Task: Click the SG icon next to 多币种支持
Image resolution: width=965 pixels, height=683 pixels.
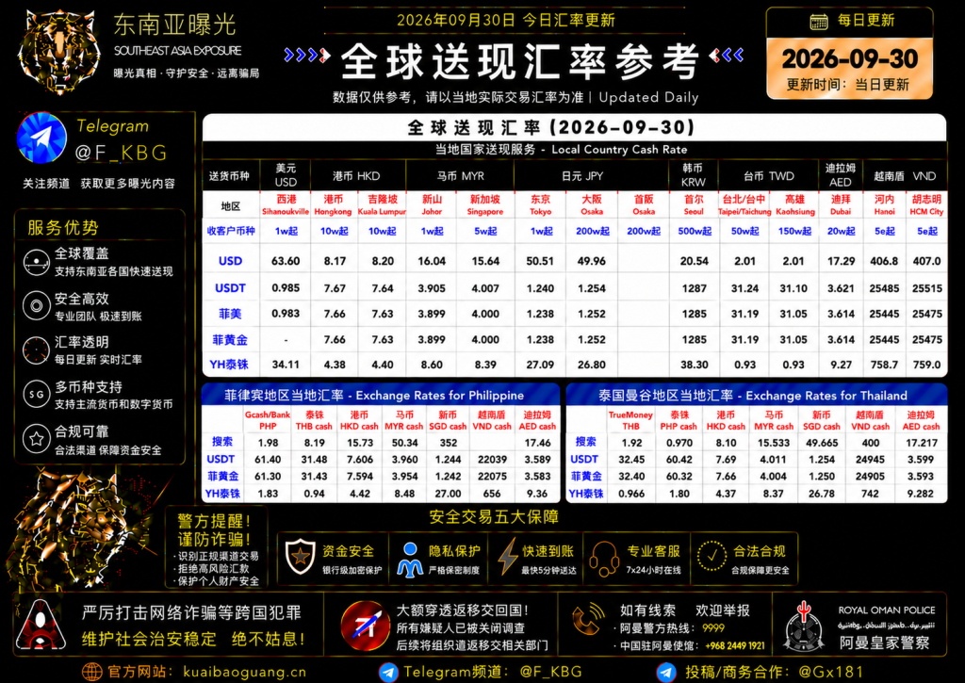Action: click(37, 395)
